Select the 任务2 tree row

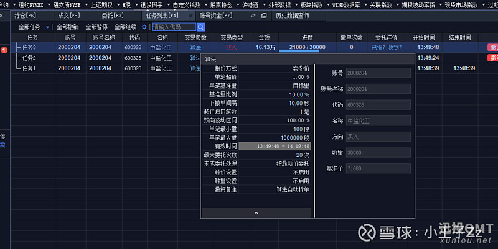pyautogui.click(x=29, y=58)
